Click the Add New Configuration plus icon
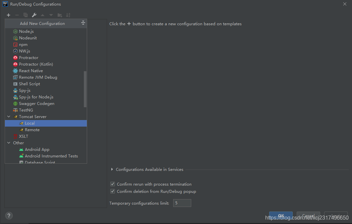Image resolution: width=352 pixels, height=224 pixels. (x=9, y=15)
